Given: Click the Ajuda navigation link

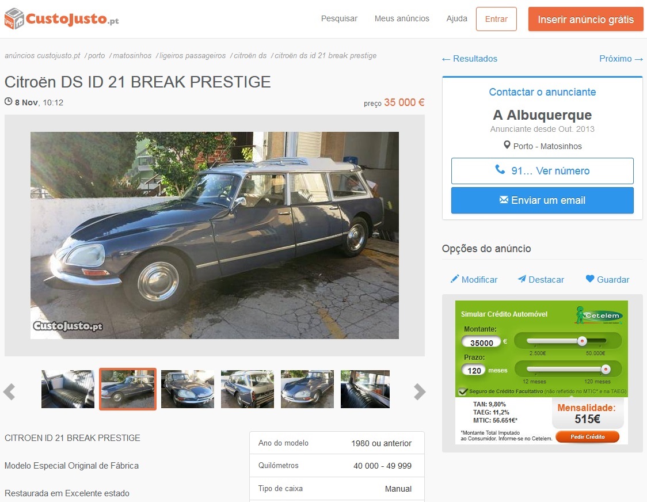Looking at the screenshot, I should click(457, 18).
